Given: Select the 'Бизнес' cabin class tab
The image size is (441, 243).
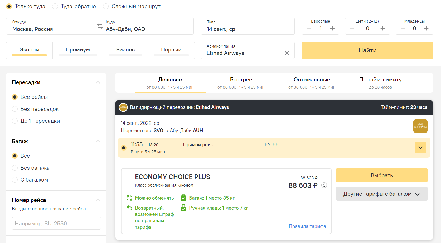Looking at the screenshot, I should 125,50.
